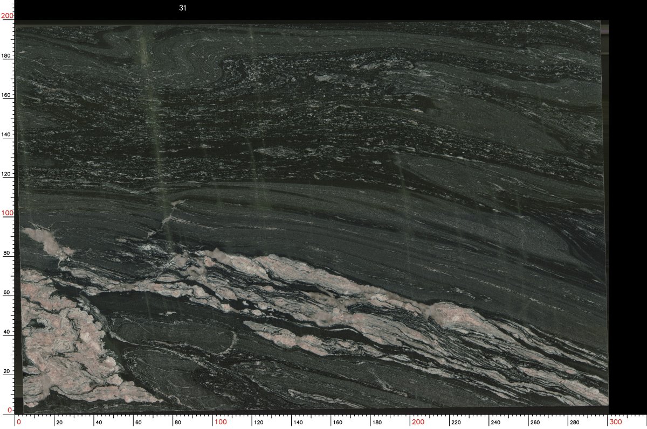Click the red 100 mark on vertical ruler
647x429 pixels.
pos(6,213)
